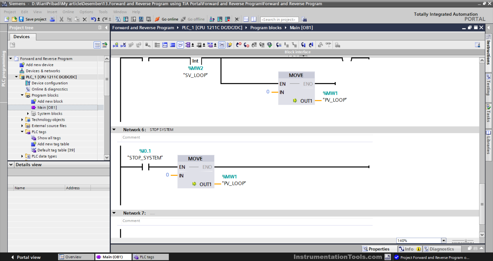Open the Edit menu
Screen dimensions: 493x261
[25, 12]
